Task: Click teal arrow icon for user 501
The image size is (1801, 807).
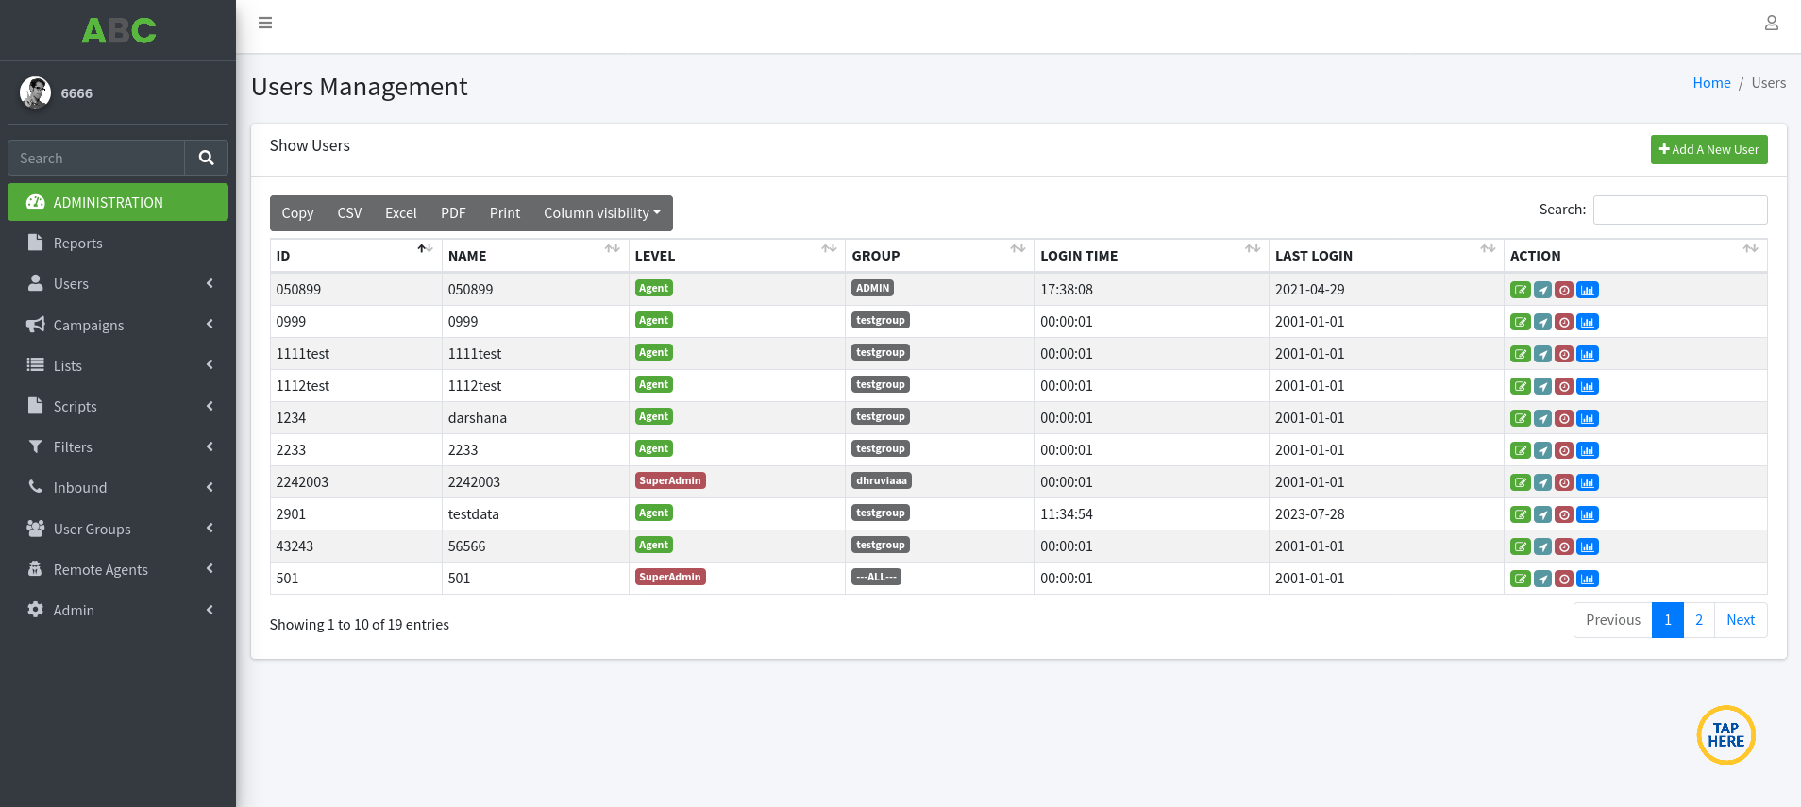Action: click(x=1542, y=579)
